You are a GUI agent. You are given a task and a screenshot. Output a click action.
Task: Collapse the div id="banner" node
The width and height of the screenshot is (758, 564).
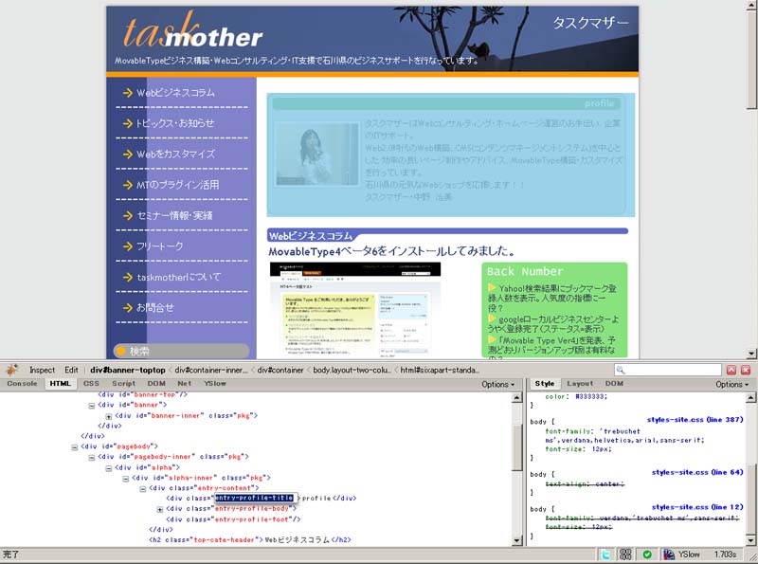91,406
